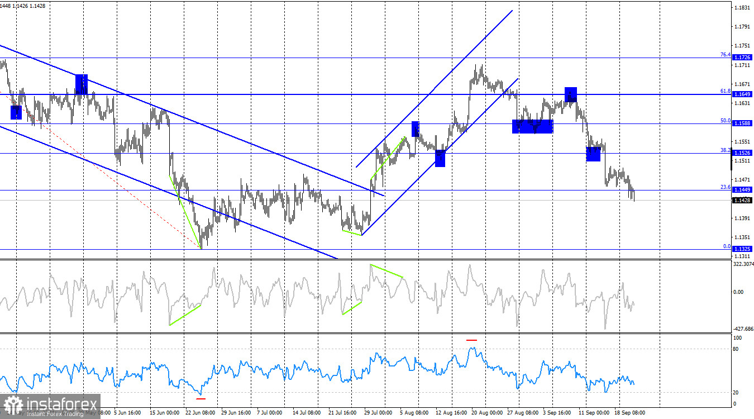Click the red dash below the RSI low
The image size is (754, 419).
(x=201, y=398)
